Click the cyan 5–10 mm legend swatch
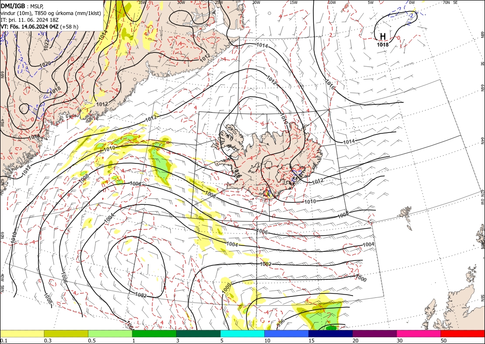Image resolution: width=485 pixels, height=344 pixels. 242,333
